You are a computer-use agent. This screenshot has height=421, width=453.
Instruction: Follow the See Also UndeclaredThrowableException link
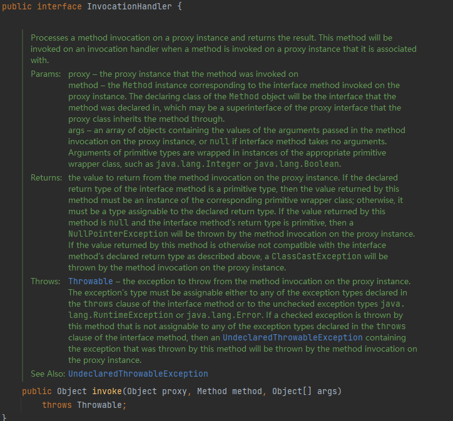click(138, 374)
